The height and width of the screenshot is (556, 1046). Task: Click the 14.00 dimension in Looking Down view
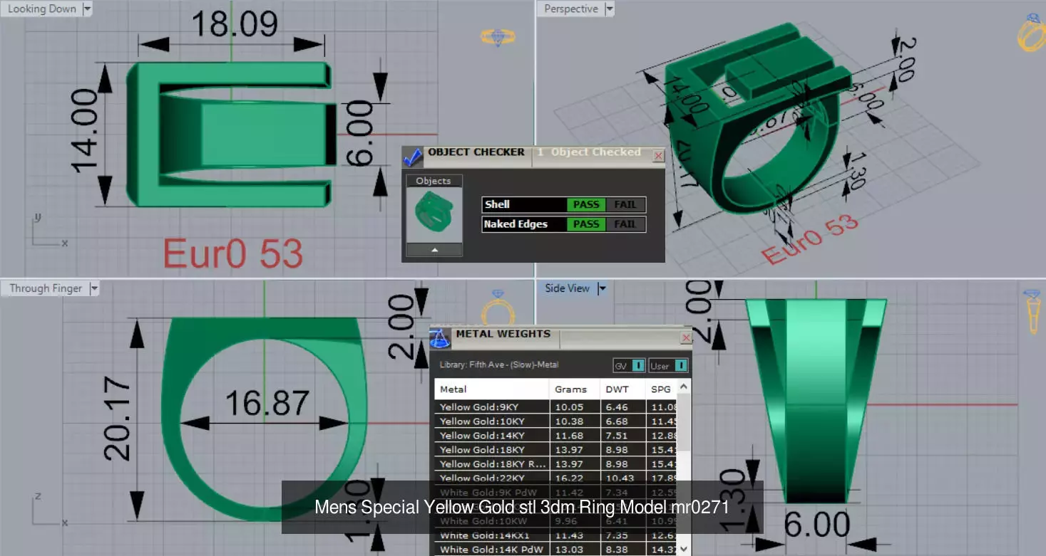pos(83,130)
